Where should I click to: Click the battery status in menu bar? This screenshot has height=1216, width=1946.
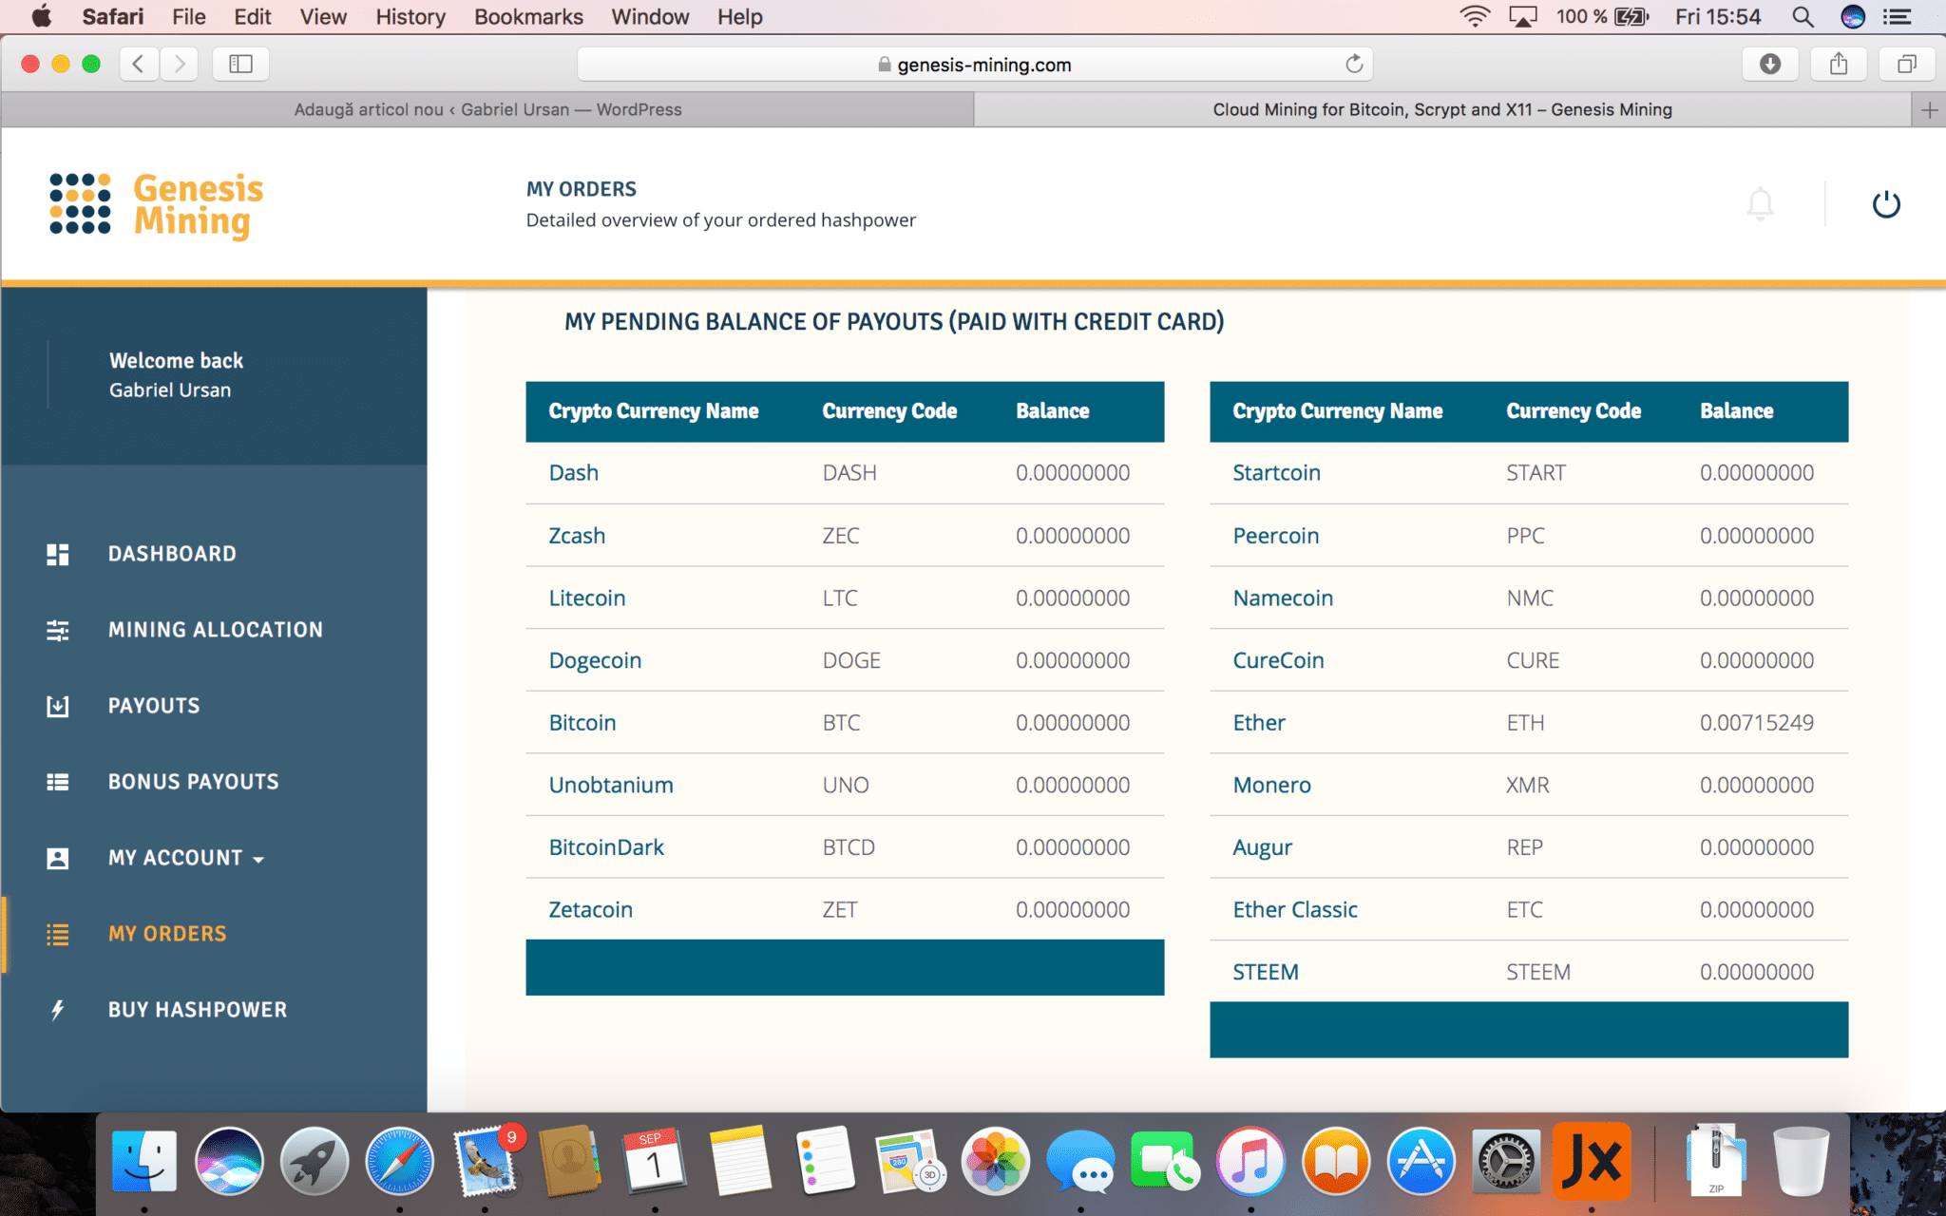[x=1602, y=16]
